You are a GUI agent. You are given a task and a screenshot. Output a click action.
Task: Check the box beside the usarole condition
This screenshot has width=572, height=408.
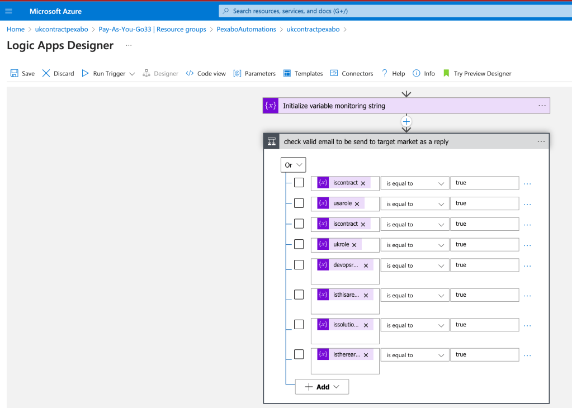299,203
